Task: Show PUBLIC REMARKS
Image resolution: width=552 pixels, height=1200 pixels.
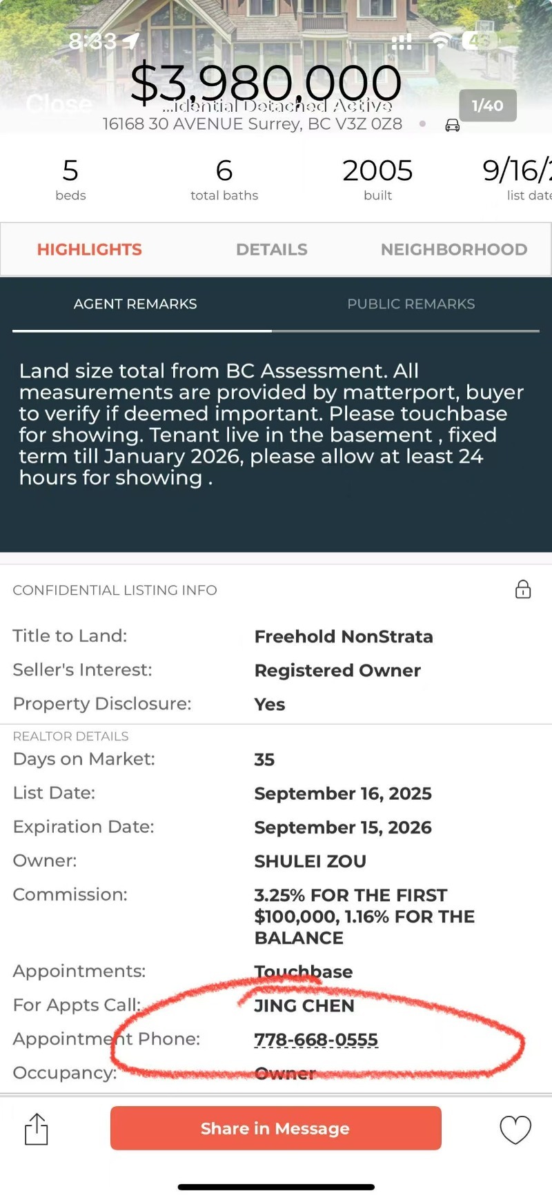Action: [x=411, y=304]
